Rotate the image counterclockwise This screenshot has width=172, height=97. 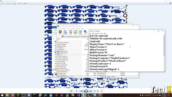95,91
